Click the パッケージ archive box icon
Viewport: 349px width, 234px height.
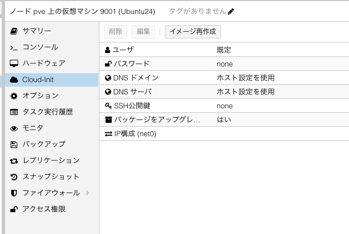pos(108,120)
